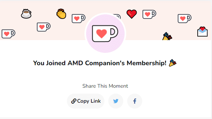Click the 'Share This Moment' text
This screenshot has width=212, height=119.
105,86
